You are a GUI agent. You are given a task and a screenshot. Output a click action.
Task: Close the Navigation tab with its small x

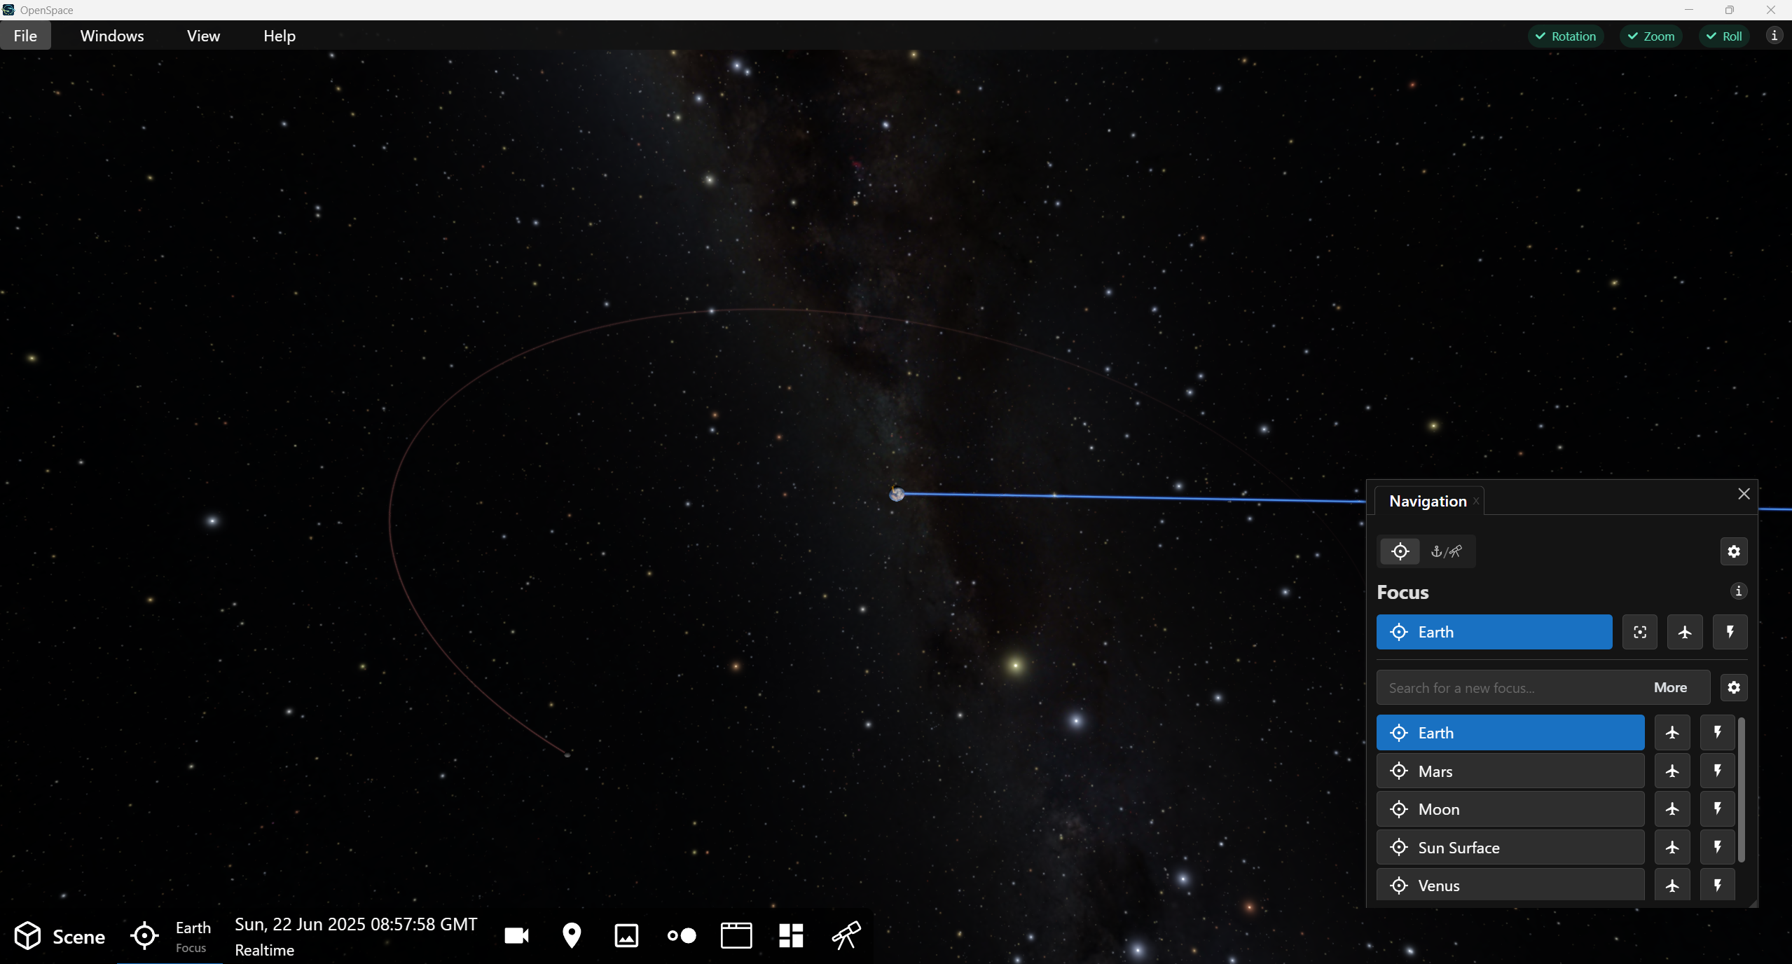1476,501
